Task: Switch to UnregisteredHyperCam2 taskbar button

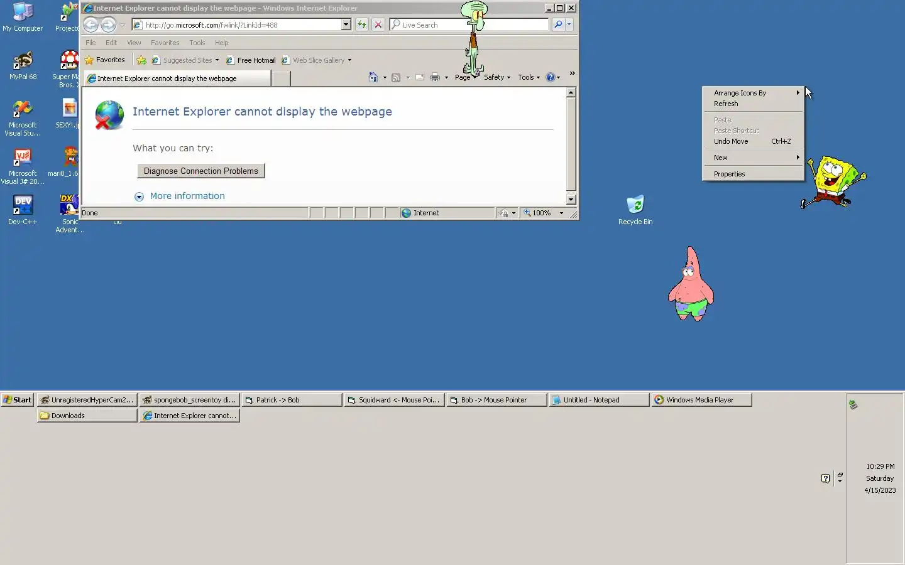Action: pyautogui.click(x=87, y=400)
